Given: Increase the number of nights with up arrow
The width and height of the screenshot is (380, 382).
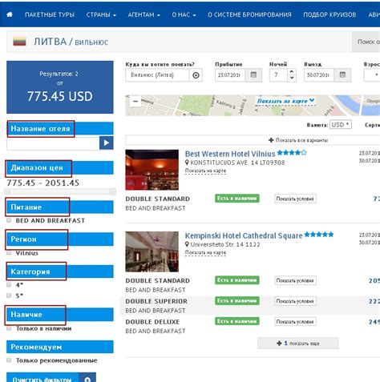Looking at the screenshot, I should [292, 72].
